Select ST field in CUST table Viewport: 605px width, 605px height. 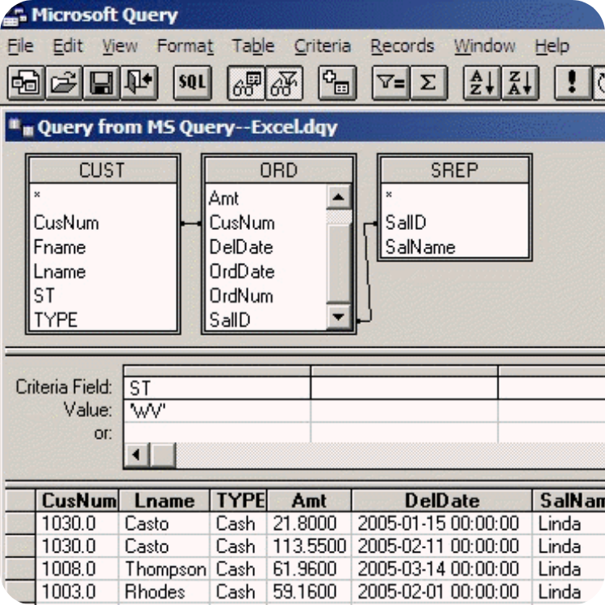point(44,296)
